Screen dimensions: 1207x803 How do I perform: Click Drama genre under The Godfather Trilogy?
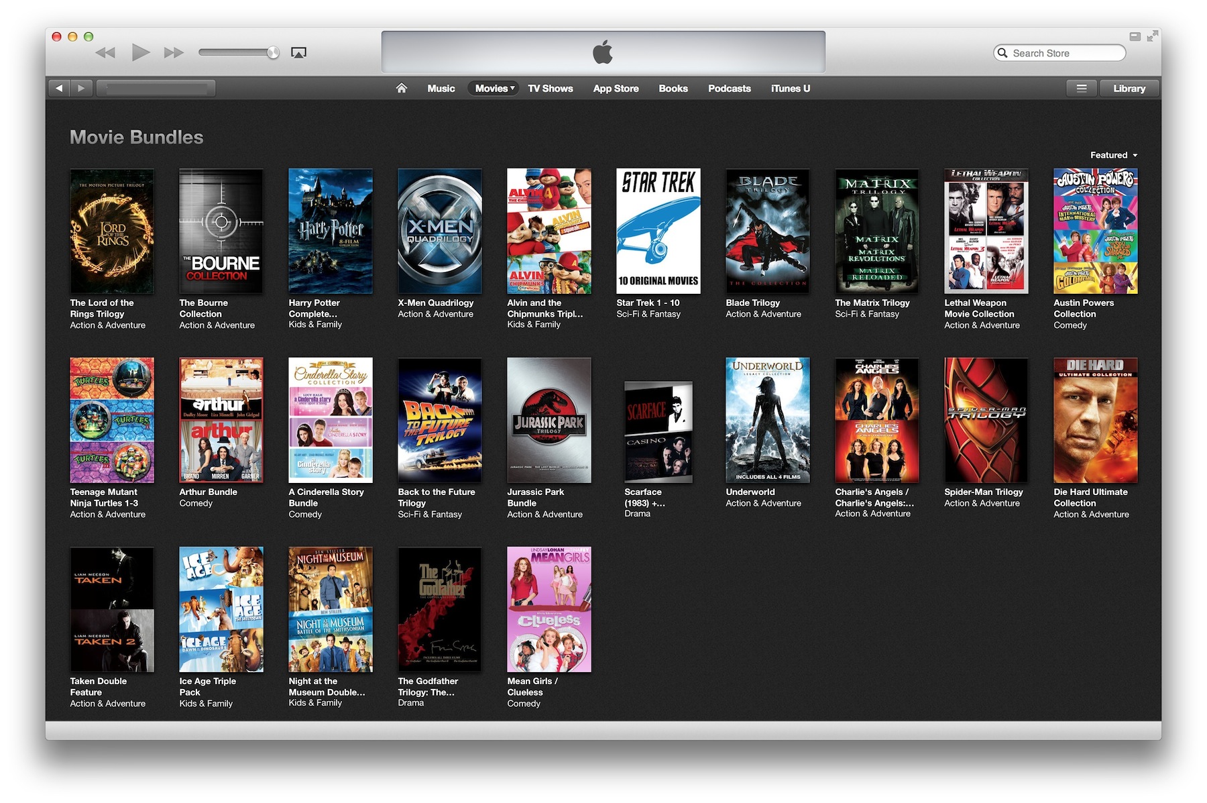[410, 703]
